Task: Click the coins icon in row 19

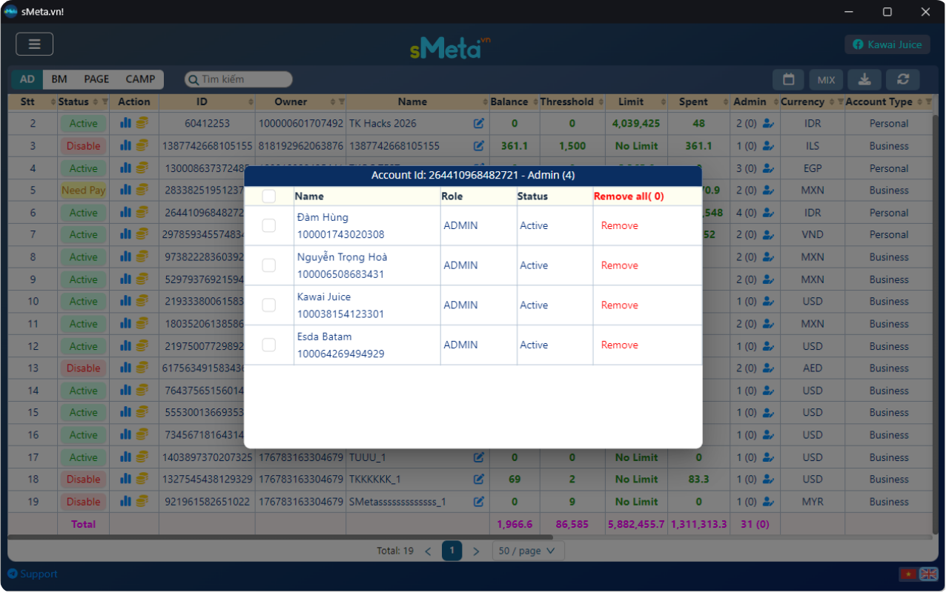Action: coord(142,502)
